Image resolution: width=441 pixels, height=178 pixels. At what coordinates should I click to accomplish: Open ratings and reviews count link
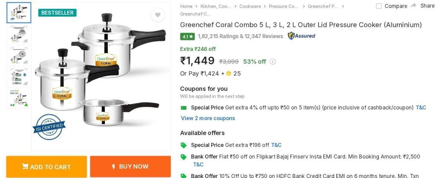click(240, 36)
